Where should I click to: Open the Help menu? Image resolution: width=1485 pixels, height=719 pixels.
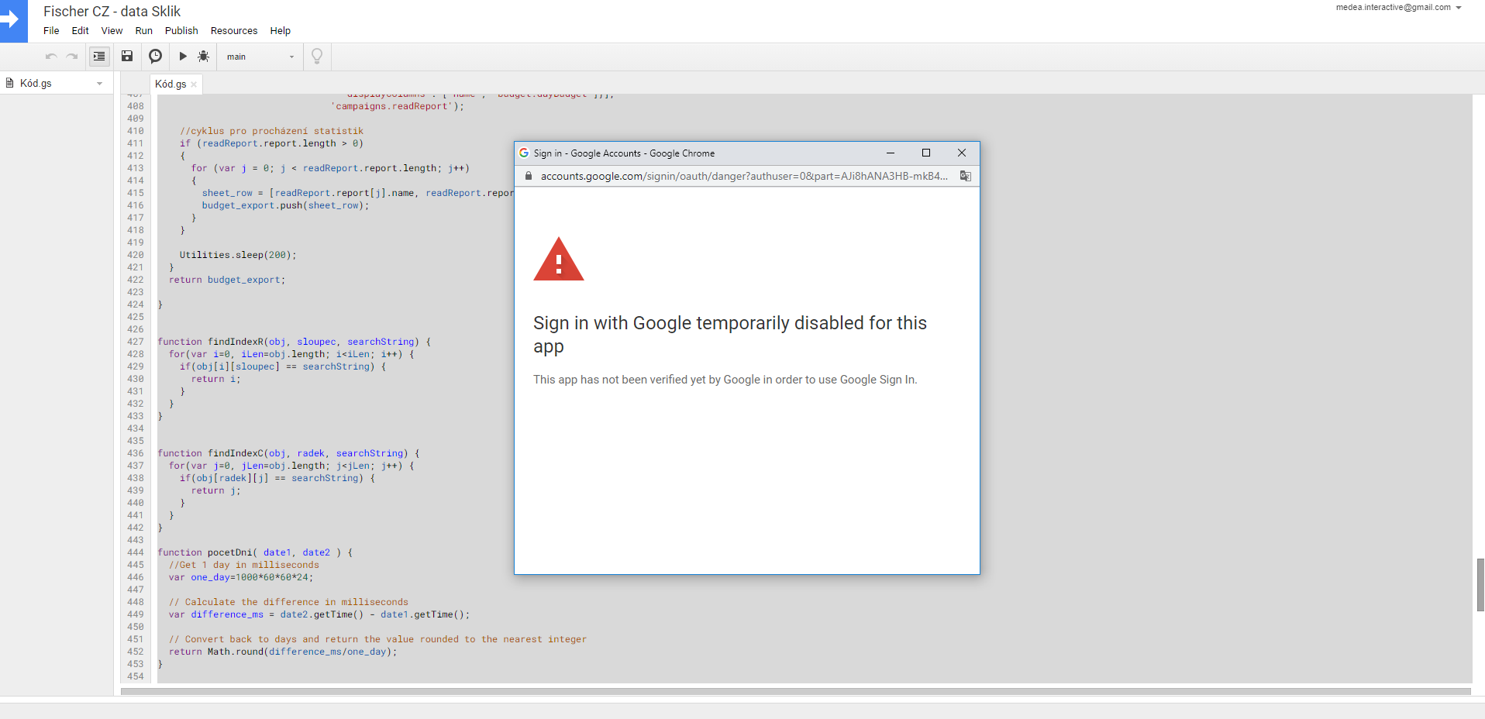point(281,31)
